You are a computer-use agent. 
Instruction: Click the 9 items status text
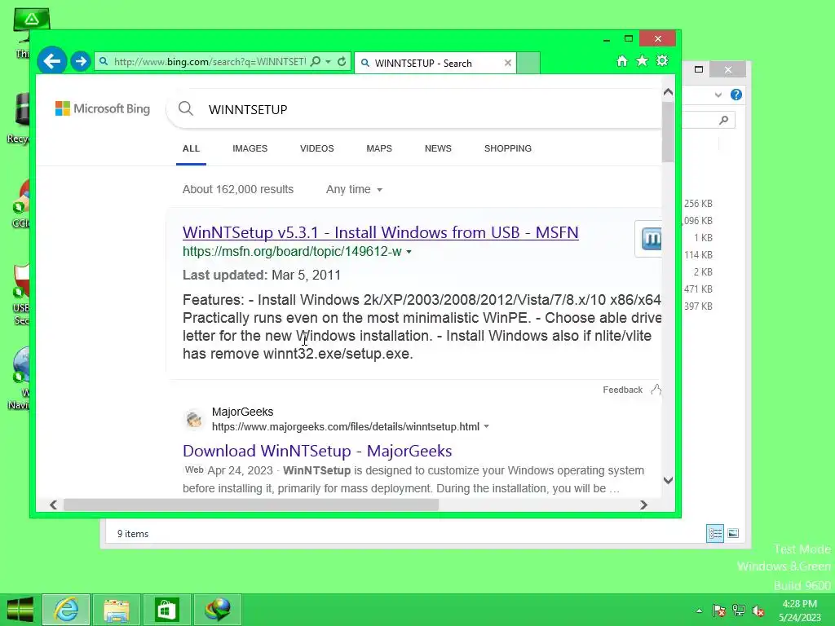[133, 534]
